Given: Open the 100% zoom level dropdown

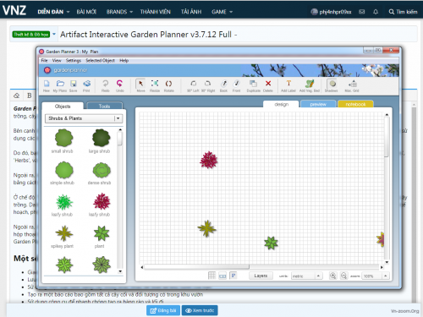Looking at the screenshot, I should pos(376,276).
